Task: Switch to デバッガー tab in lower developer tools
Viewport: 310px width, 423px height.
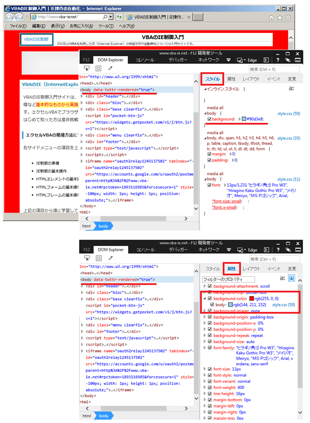Action: click(178, 250)
